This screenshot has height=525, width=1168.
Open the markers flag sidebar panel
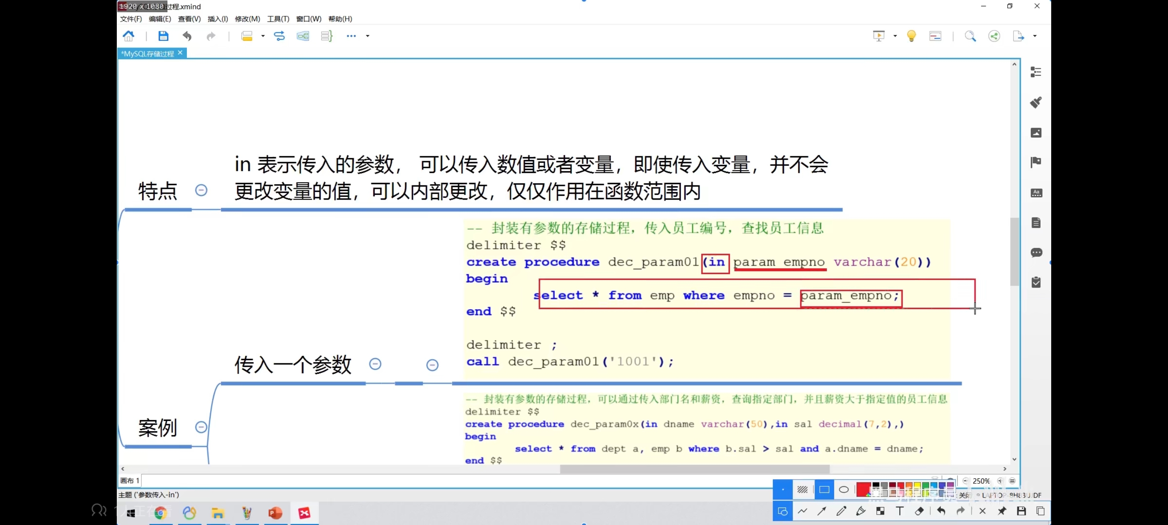tap(1036, 162)
